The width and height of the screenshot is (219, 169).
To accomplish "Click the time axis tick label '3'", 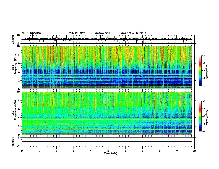I will [74, 151].
